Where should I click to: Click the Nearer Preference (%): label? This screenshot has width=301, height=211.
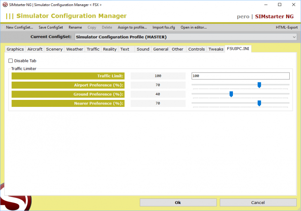68,104
